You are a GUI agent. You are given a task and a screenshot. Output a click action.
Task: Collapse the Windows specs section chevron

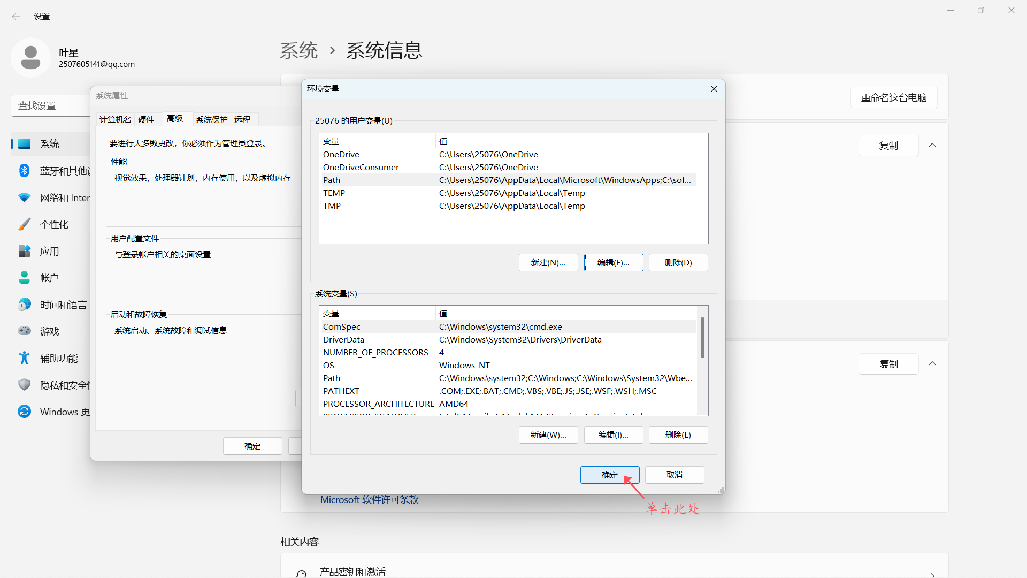coord(932,363)
